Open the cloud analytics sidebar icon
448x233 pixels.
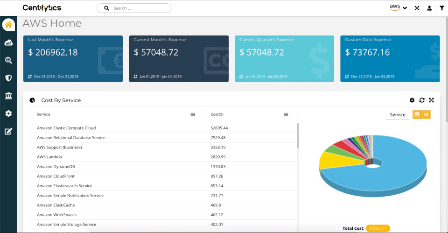coord(8,42)
